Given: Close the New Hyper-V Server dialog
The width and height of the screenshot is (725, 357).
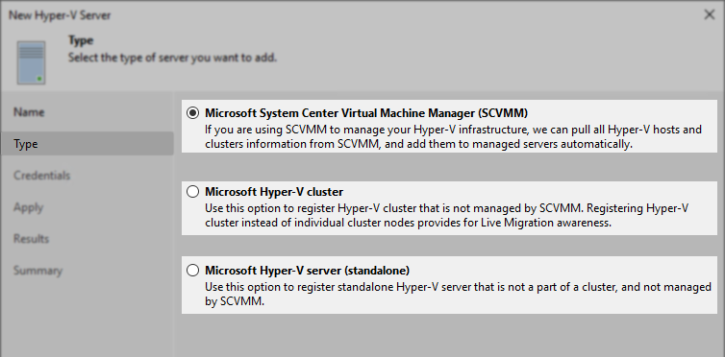Looking at the screenshot, I should (710, 14).
